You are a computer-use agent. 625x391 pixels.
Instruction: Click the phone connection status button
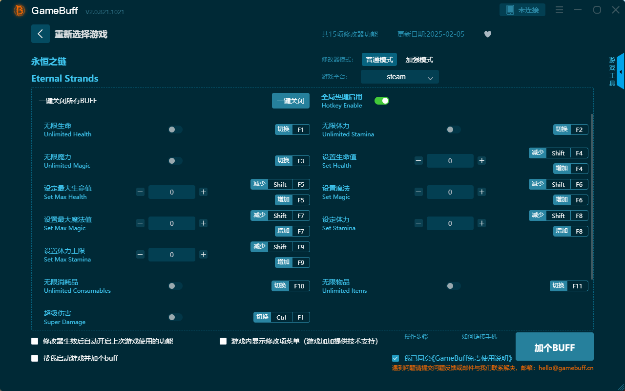[522, 10]
